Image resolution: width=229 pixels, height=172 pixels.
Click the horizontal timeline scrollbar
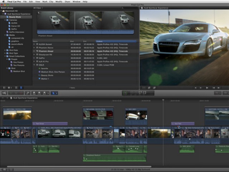pos(79,167)
